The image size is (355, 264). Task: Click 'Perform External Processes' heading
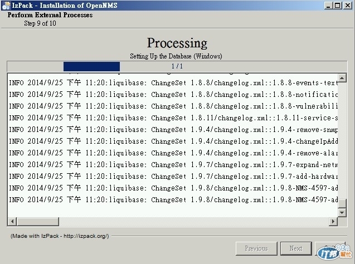(x=50, y=15)
